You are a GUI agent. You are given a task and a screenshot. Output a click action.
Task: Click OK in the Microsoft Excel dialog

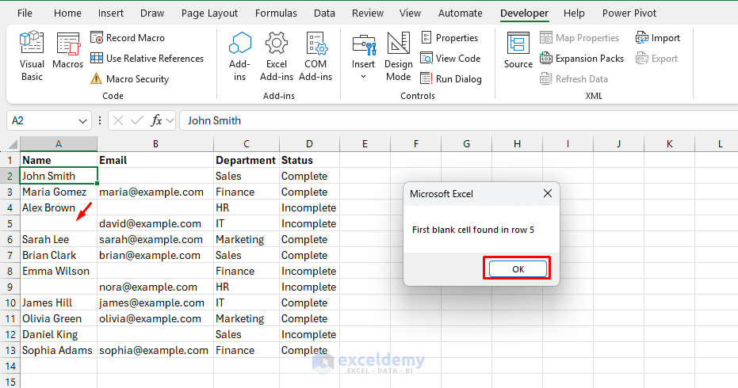[x=518, y=269]
